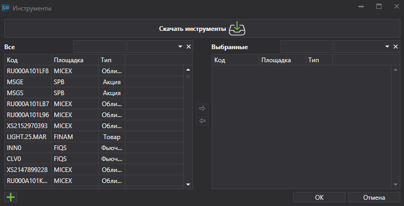Focus the search field in Все panel

[99, 47]
